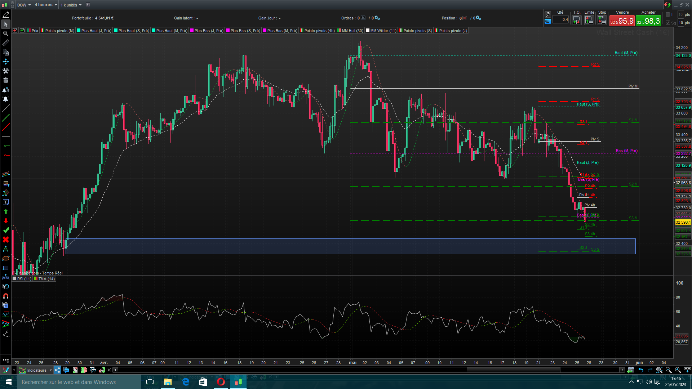
Task: Pick the ruler measurement tool
Action: tap(6, 43)
